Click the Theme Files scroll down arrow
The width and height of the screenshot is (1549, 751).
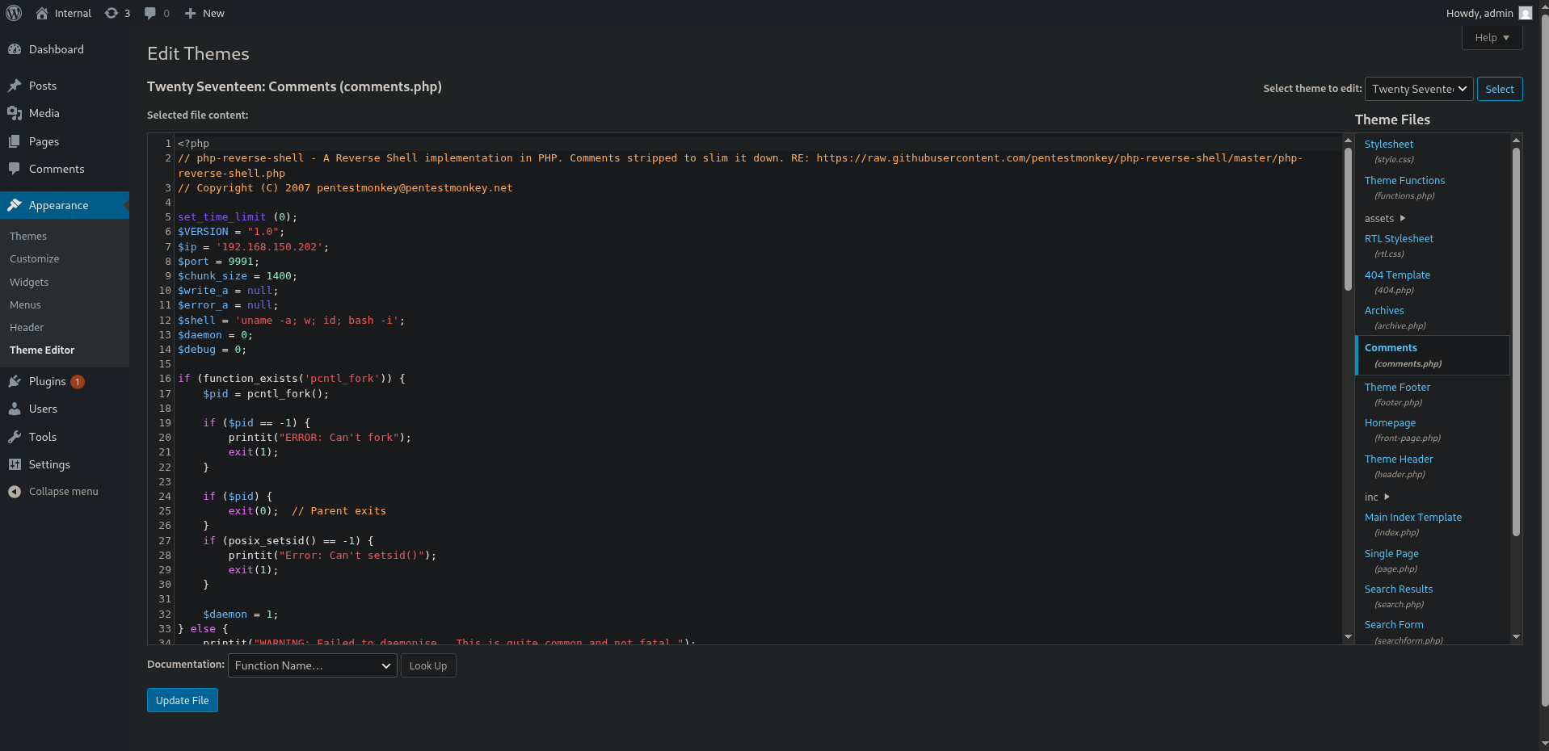pyautogui.click(x=1516, y=637)
